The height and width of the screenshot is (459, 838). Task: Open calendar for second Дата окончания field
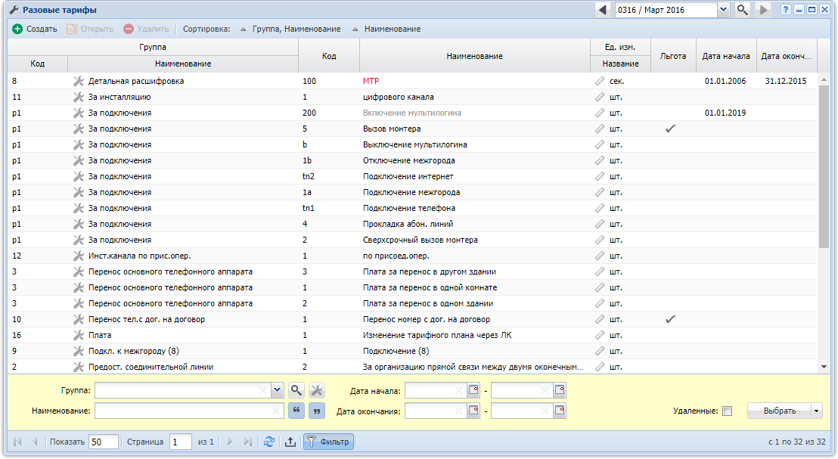coord(560,411)
